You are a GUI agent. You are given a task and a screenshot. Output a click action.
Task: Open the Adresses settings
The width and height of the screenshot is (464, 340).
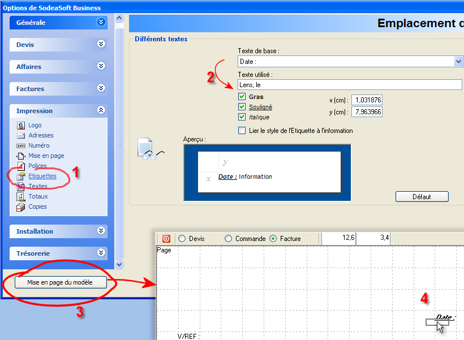tap(41, 135)
